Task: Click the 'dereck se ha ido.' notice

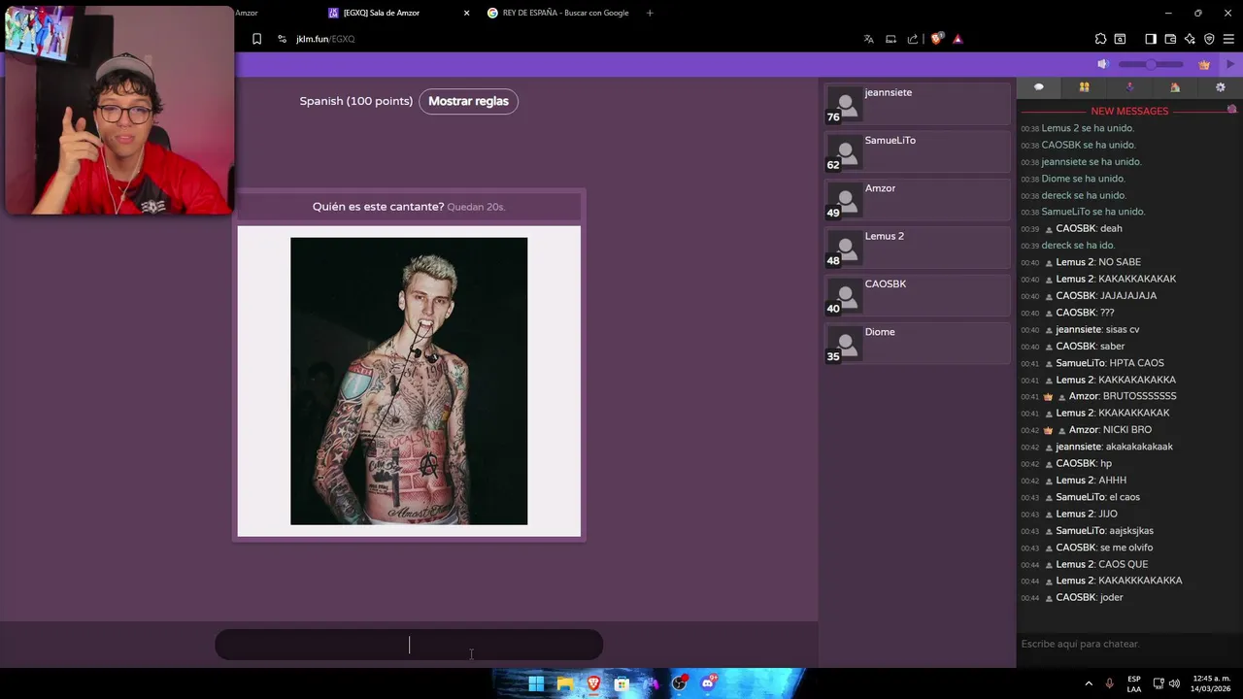Action: point(1078,246)
